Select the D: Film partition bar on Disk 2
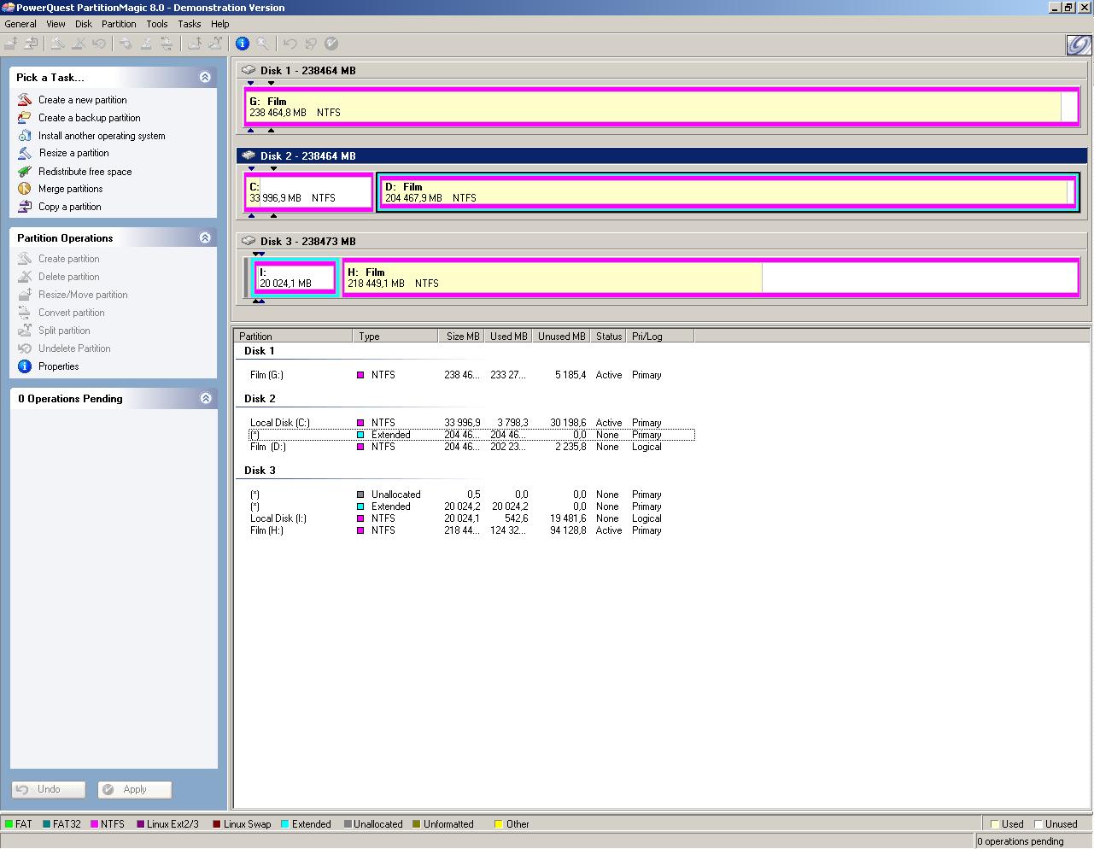The image size is (1094, 849). (x=728, y=192)
